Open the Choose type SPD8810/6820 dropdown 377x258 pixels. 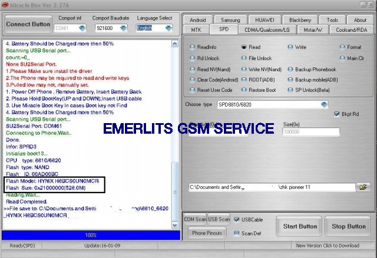click(x=324, y=105)
